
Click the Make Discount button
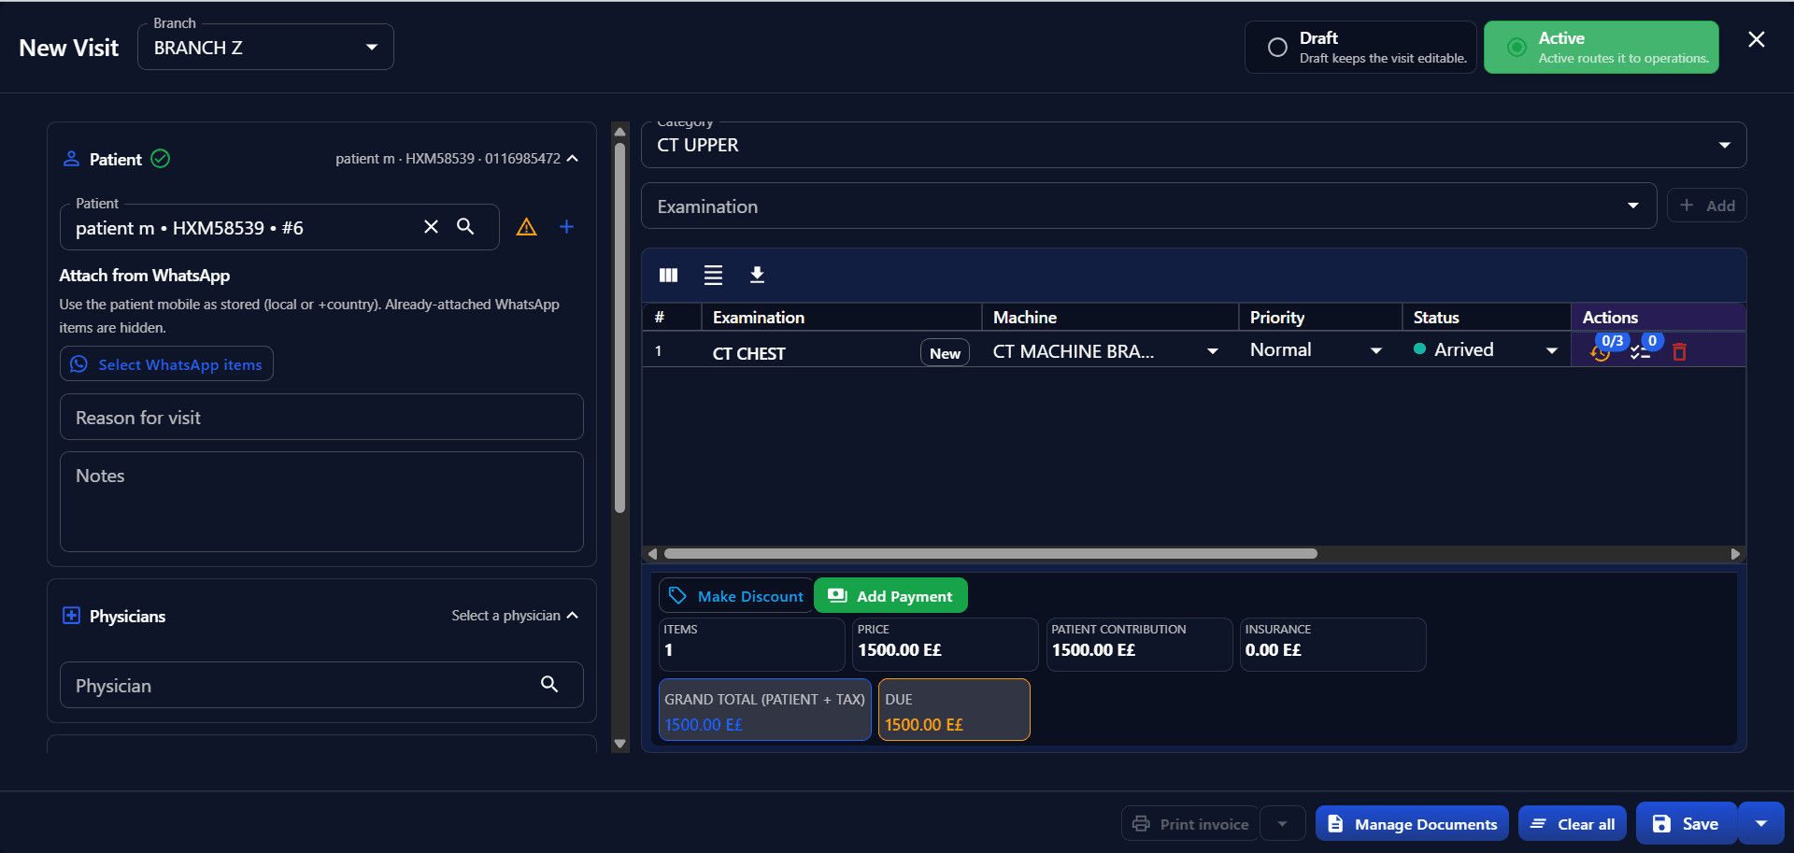(x=736, y=596)
